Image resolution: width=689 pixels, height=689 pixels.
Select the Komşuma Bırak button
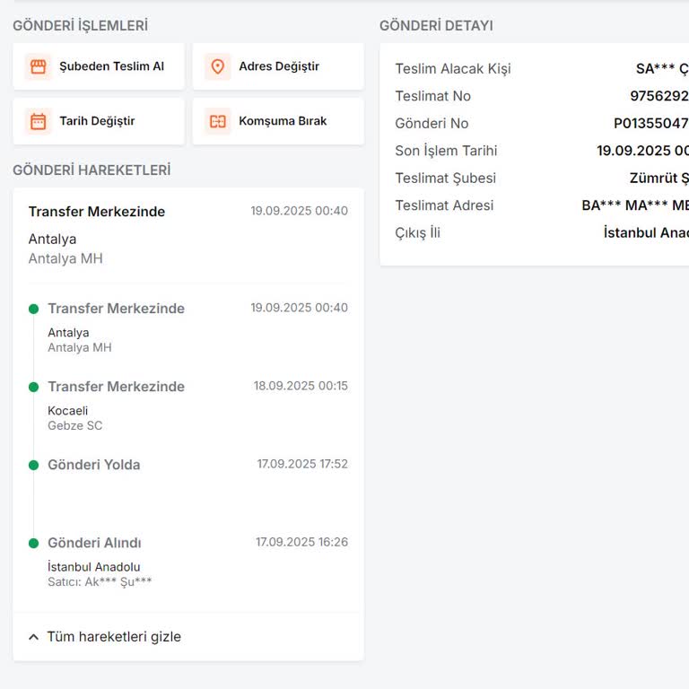coord(278,121)
